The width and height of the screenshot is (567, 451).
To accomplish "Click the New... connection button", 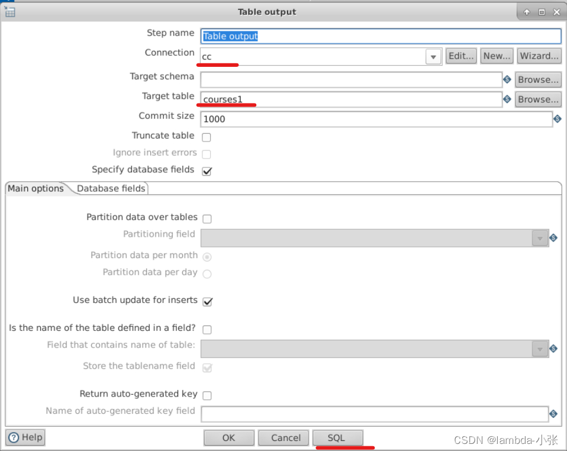I will (497, 56).
